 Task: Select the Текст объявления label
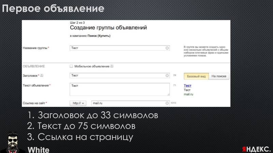pos(36,85)
